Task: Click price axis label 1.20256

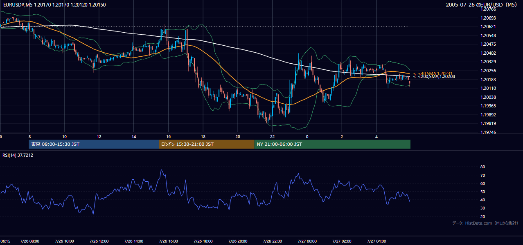Action: (488, 71)
